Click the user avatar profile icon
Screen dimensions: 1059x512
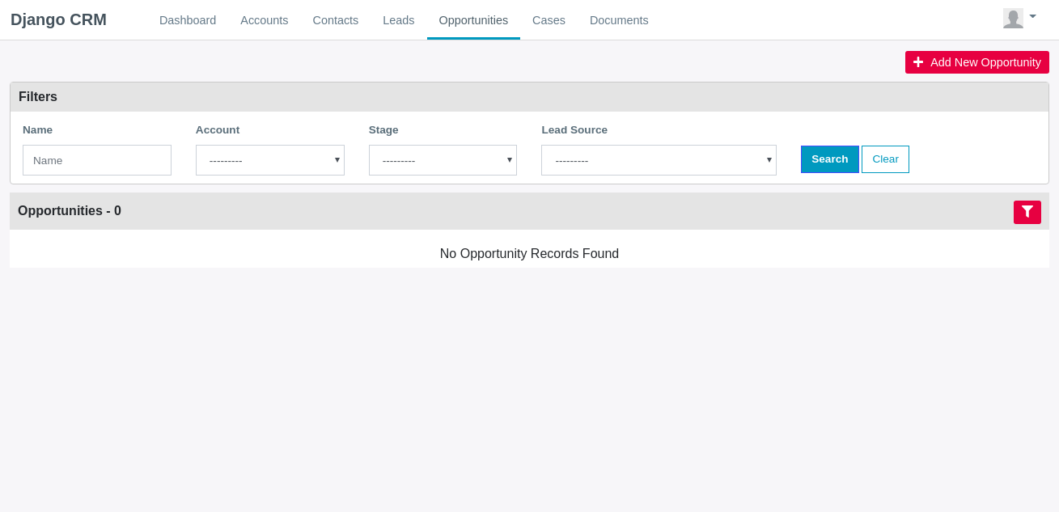[1013, 19]
